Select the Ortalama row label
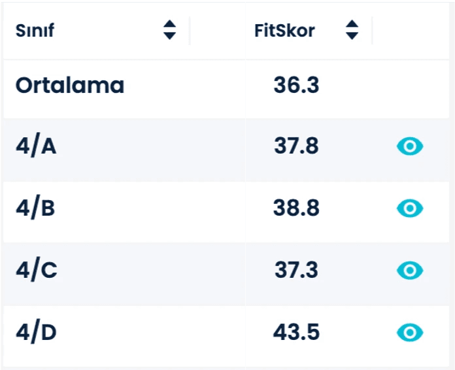 [70, 86]
